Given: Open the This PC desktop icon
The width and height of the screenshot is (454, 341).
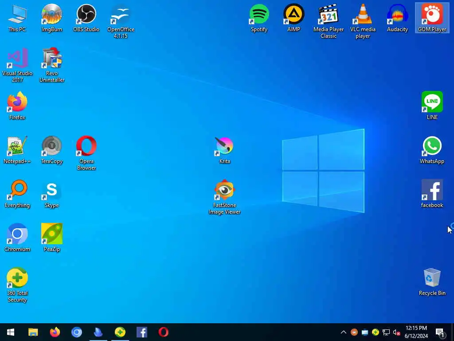Looking at the screenshot, I should tap(17, 18).
